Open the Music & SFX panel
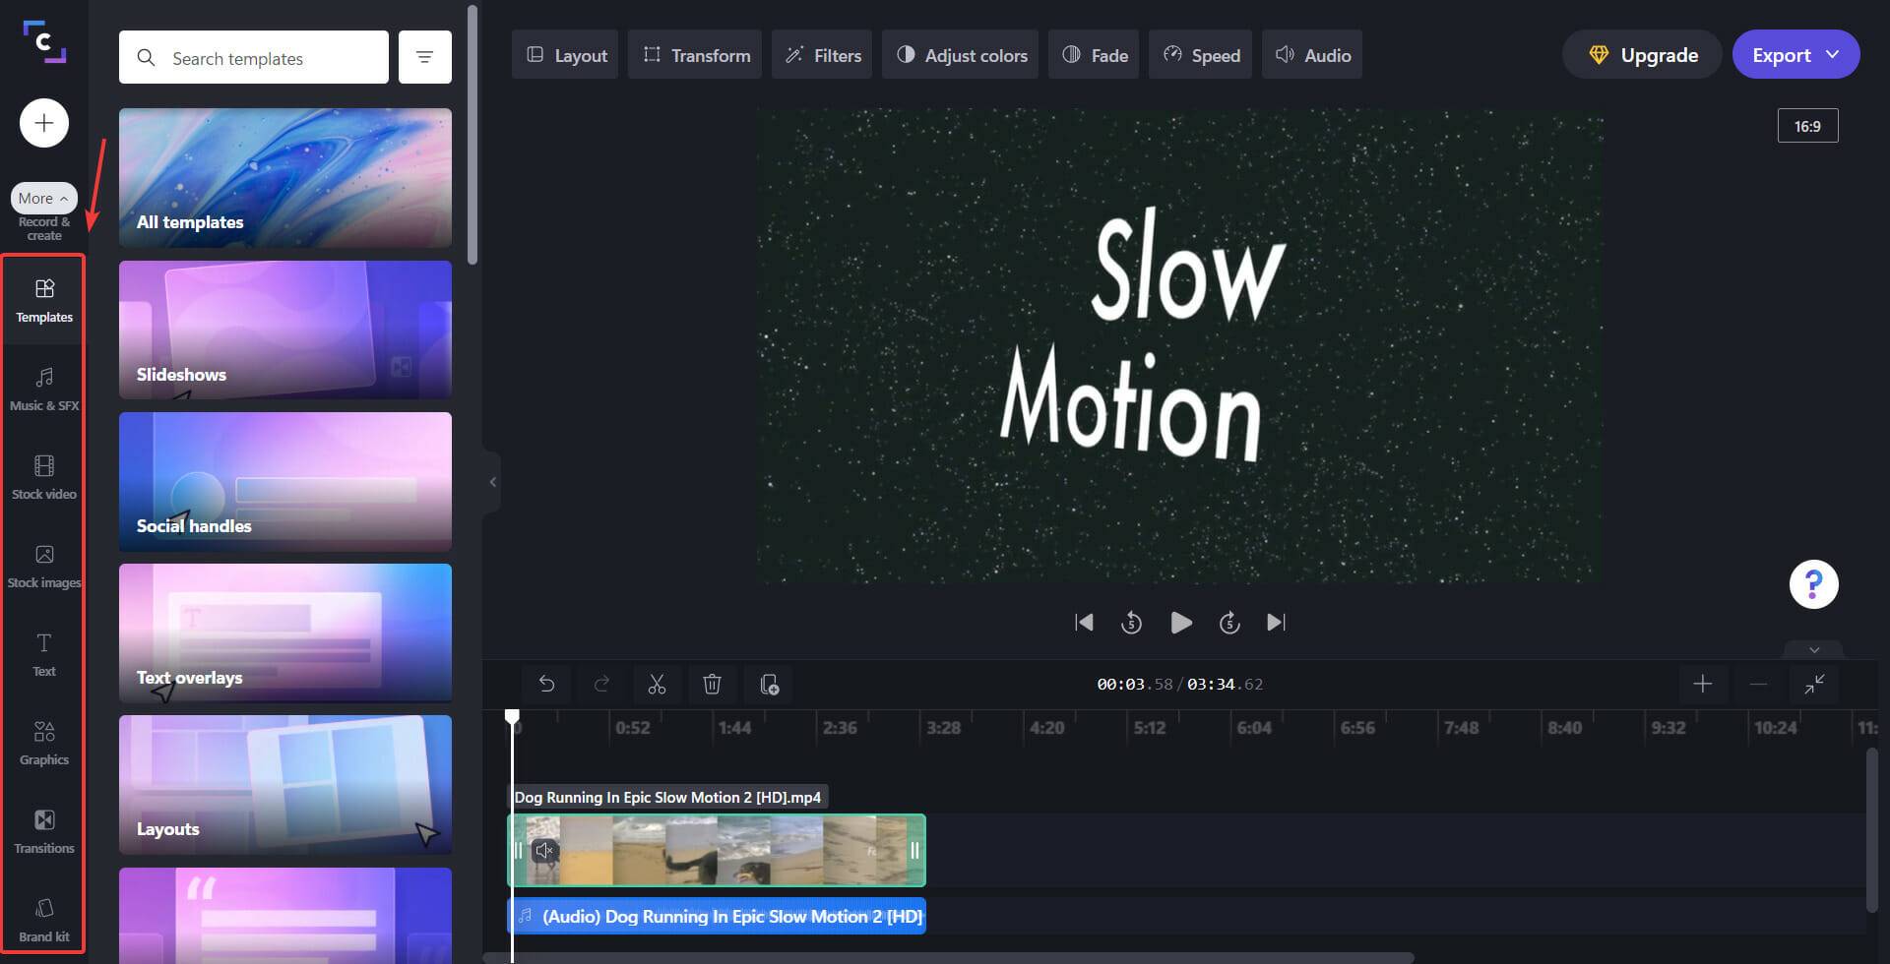Image resolution: width=1890 pixels, height=964 pixels. coord(43,389)
